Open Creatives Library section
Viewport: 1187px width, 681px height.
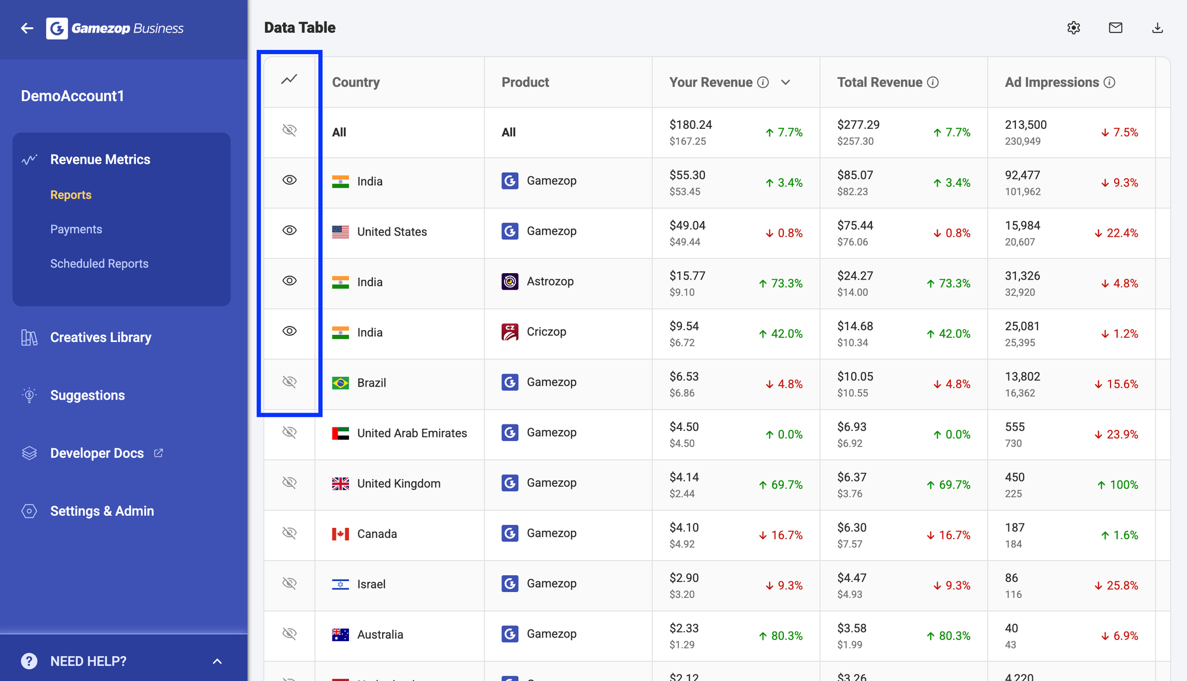[x=100, y=337]
